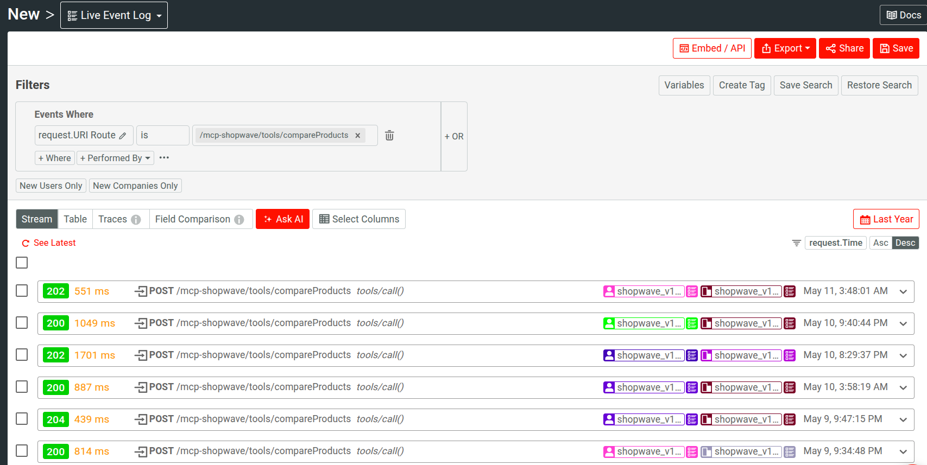Image resolution: width=927 pixels, height=465 pixels.
Task: Check the 1049 ms event row checkbox
Action: pos(22,323)
